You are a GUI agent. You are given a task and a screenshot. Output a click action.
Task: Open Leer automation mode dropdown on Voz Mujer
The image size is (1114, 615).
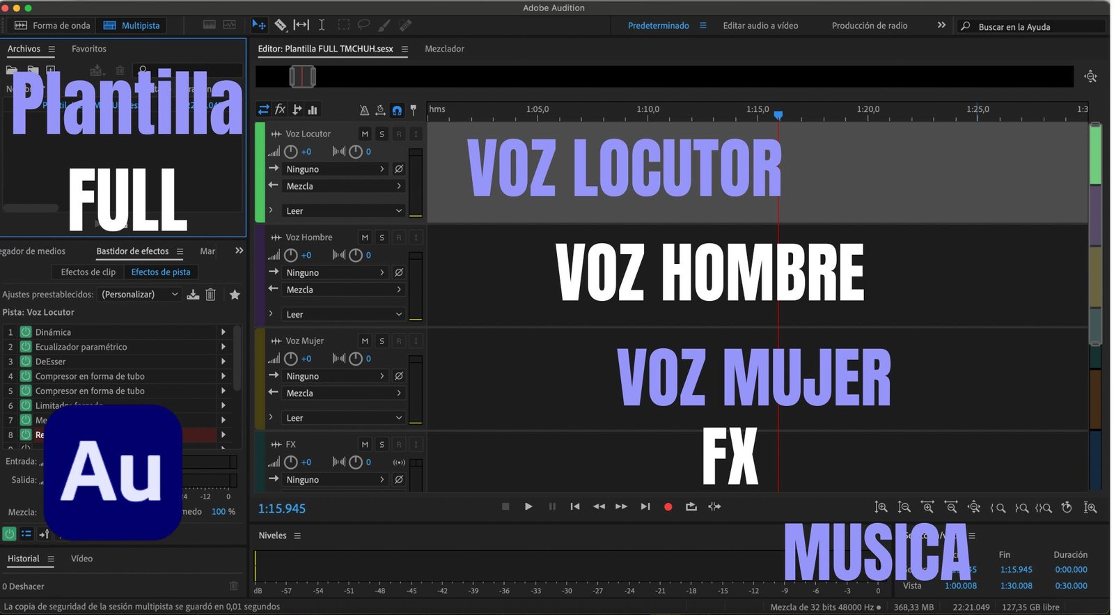click(x=344, y=418)
